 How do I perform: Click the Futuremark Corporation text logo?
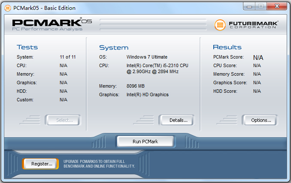pos(253,25)
